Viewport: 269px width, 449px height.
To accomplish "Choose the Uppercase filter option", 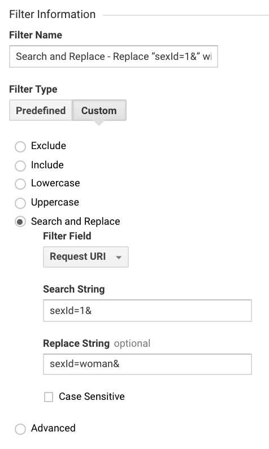I will (x=20, y=203).
